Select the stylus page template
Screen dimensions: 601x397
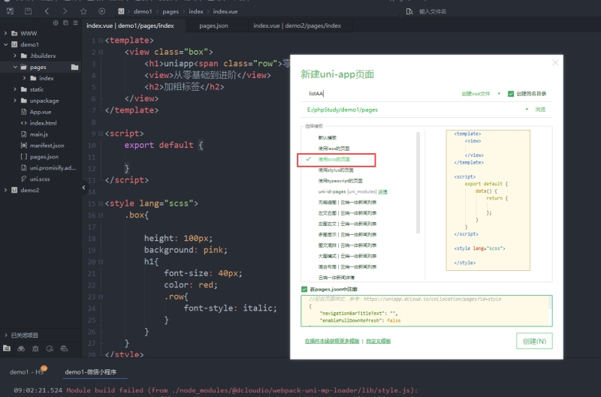(336, 170)
